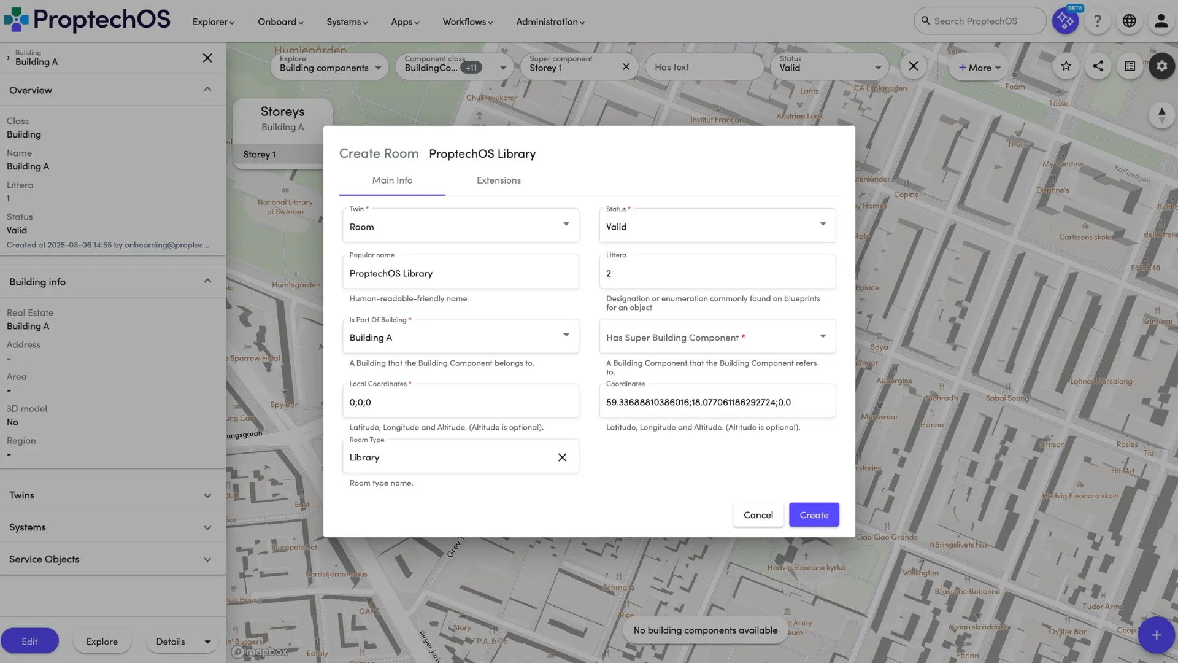The image size is (1178, 663).
Task: Open the Status Valid filter dropdown
Action: click(x=830, y=66)
